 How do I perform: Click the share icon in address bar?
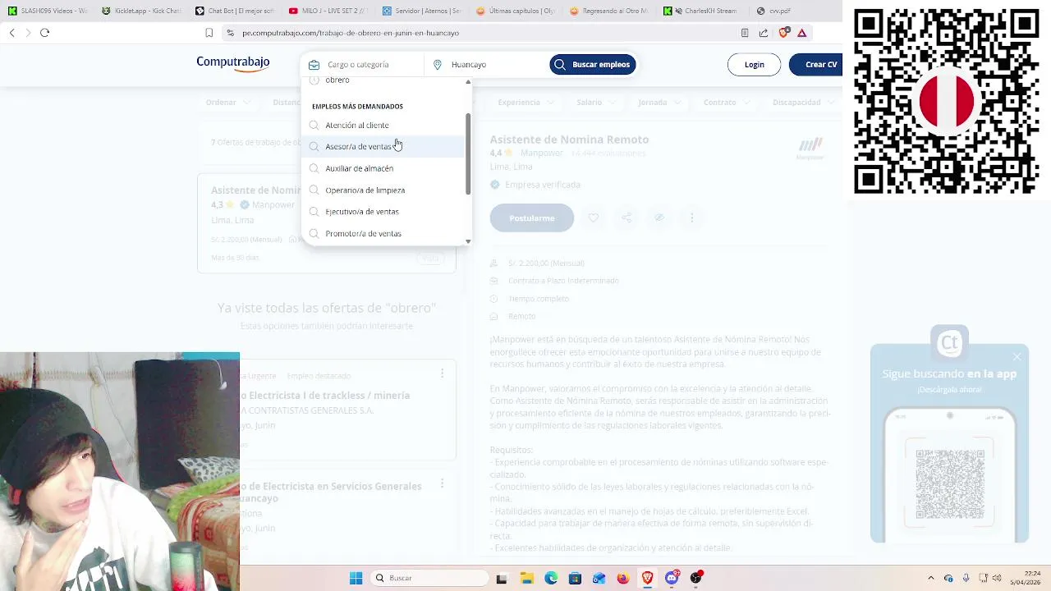point(764,33)
